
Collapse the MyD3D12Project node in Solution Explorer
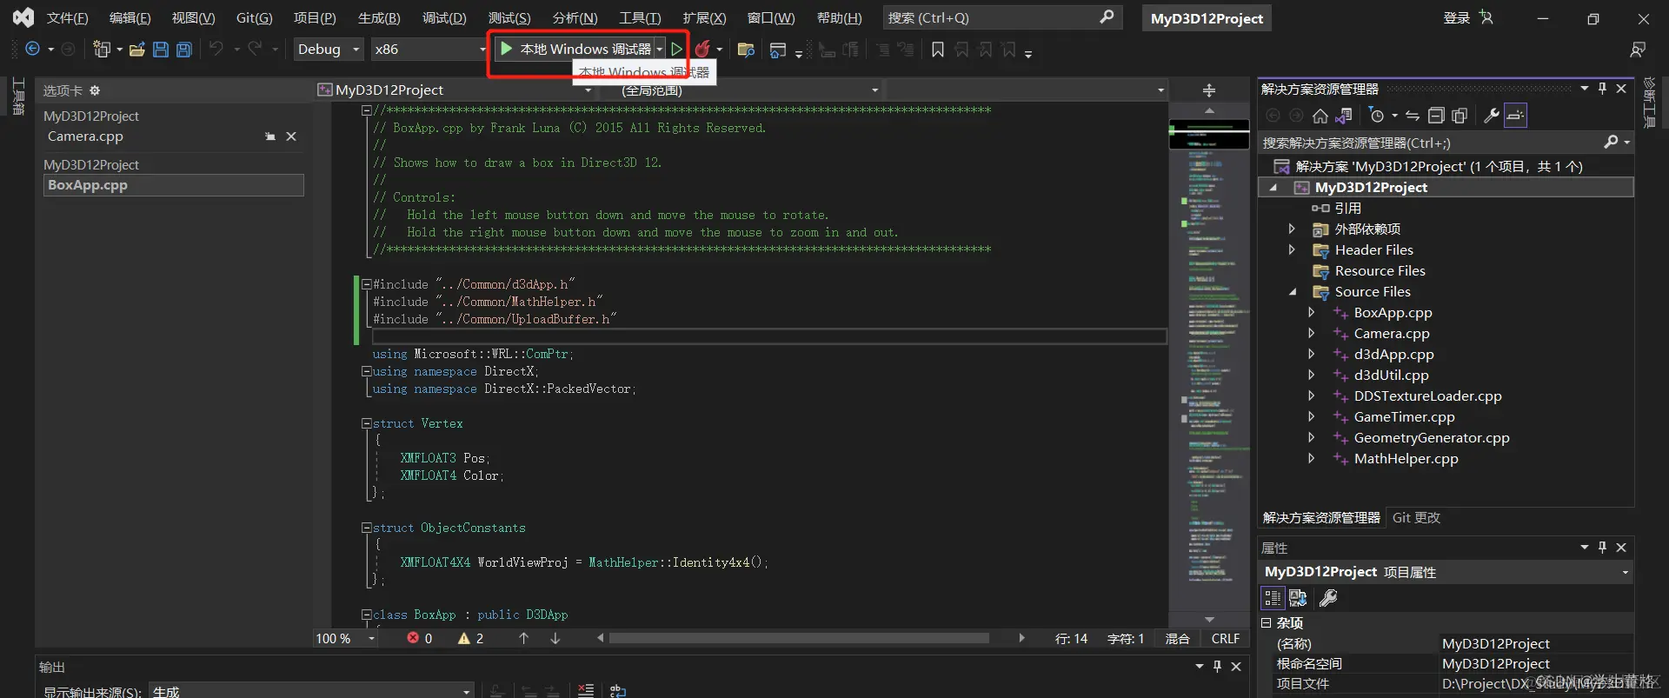tap(1273, 188)
